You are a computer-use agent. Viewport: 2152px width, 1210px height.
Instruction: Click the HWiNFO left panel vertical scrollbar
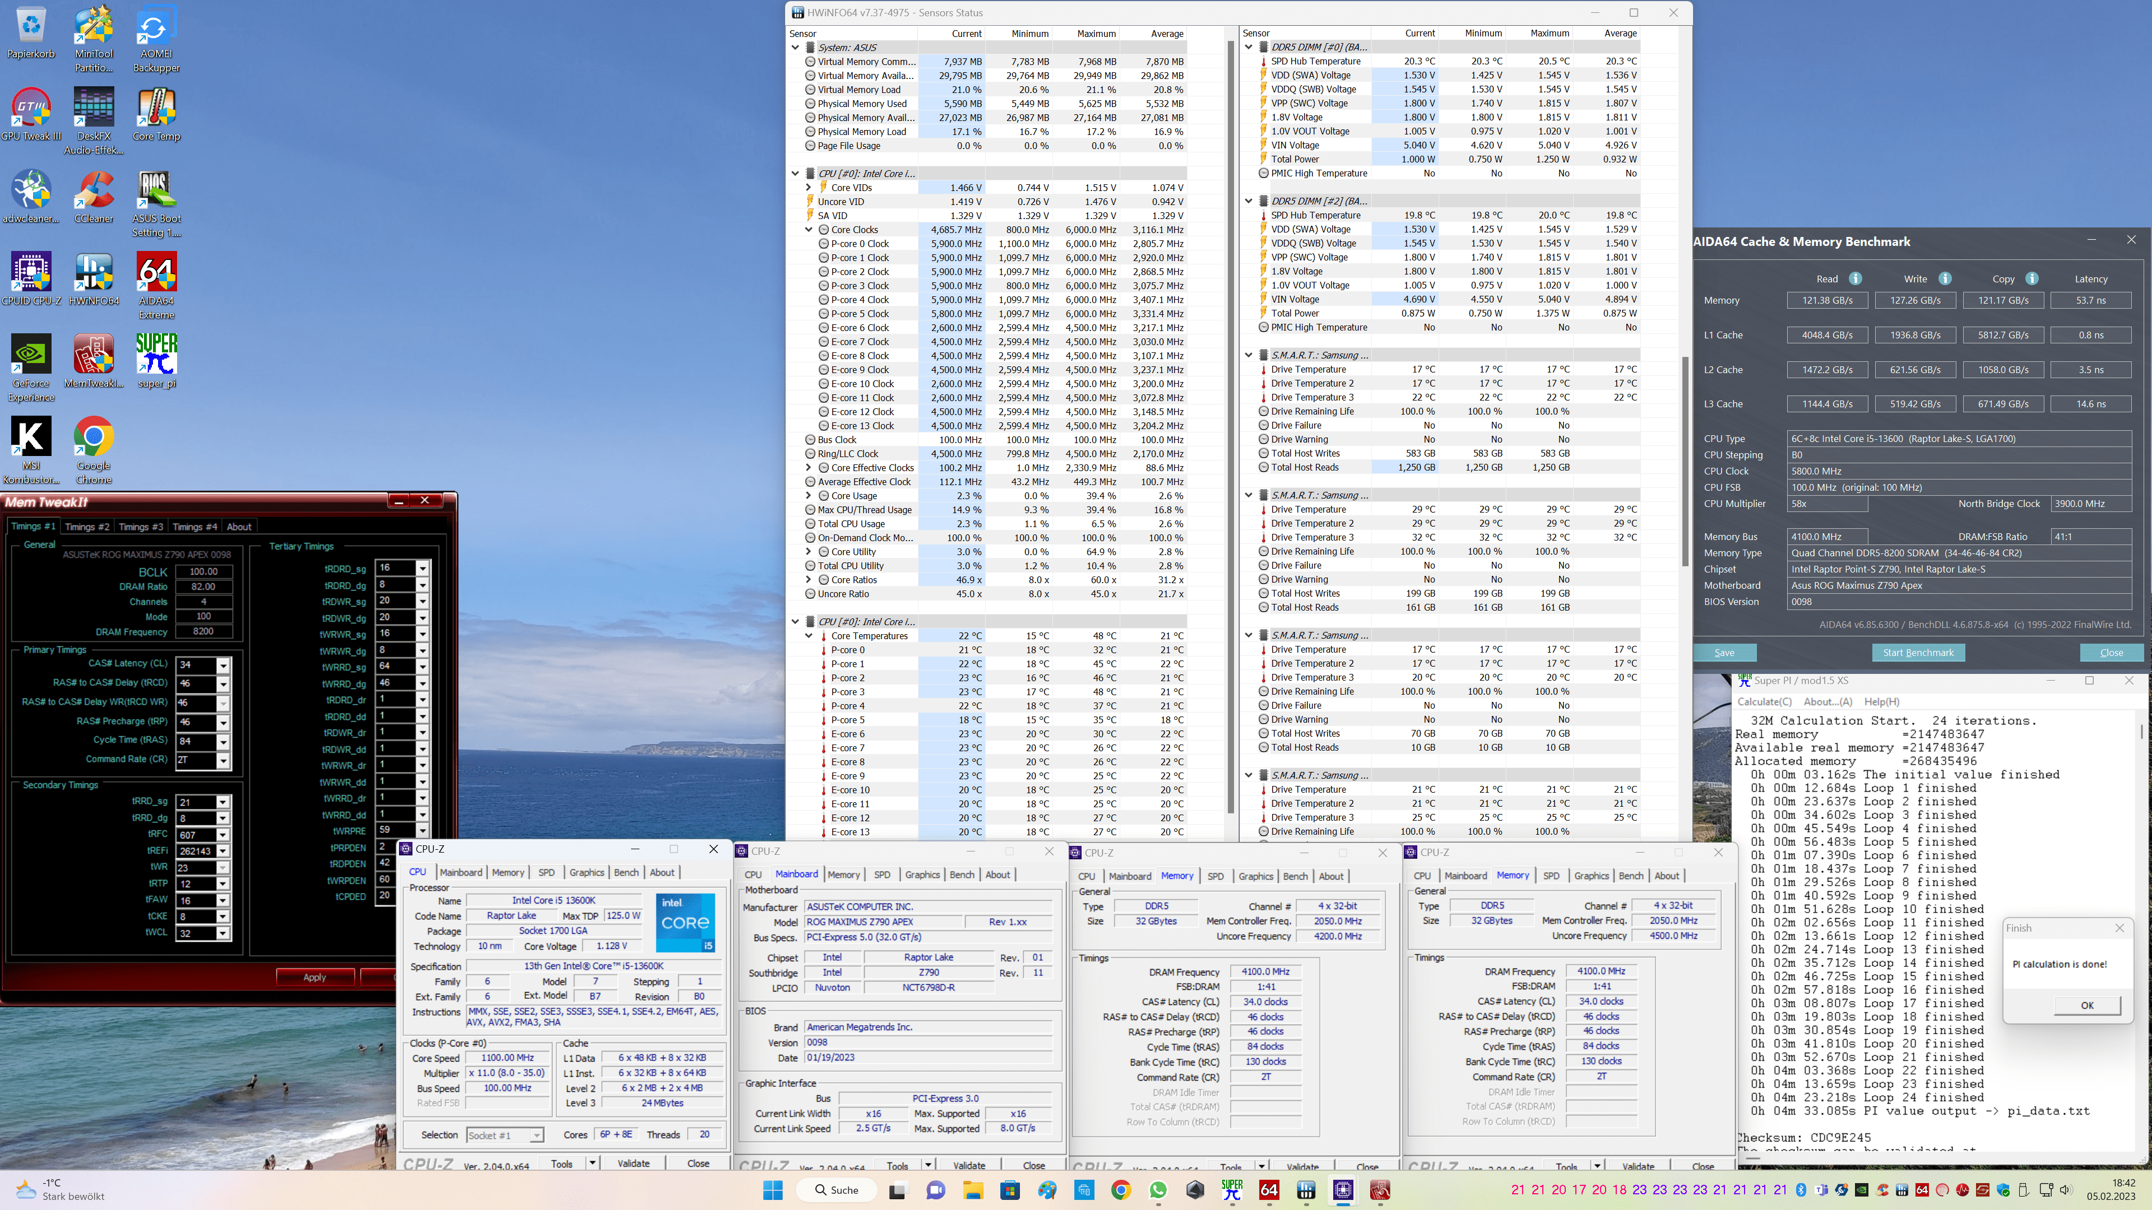coord(1230,417)
